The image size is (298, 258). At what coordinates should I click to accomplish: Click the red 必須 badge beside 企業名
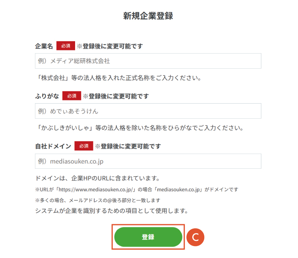pyautogui.click(x=66, y=46)
